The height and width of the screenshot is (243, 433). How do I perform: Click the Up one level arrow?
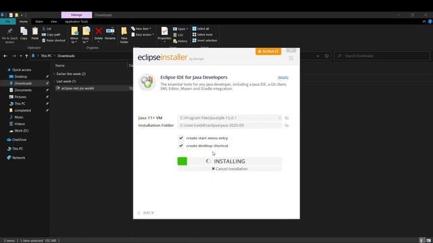click(x=26, y=56)
